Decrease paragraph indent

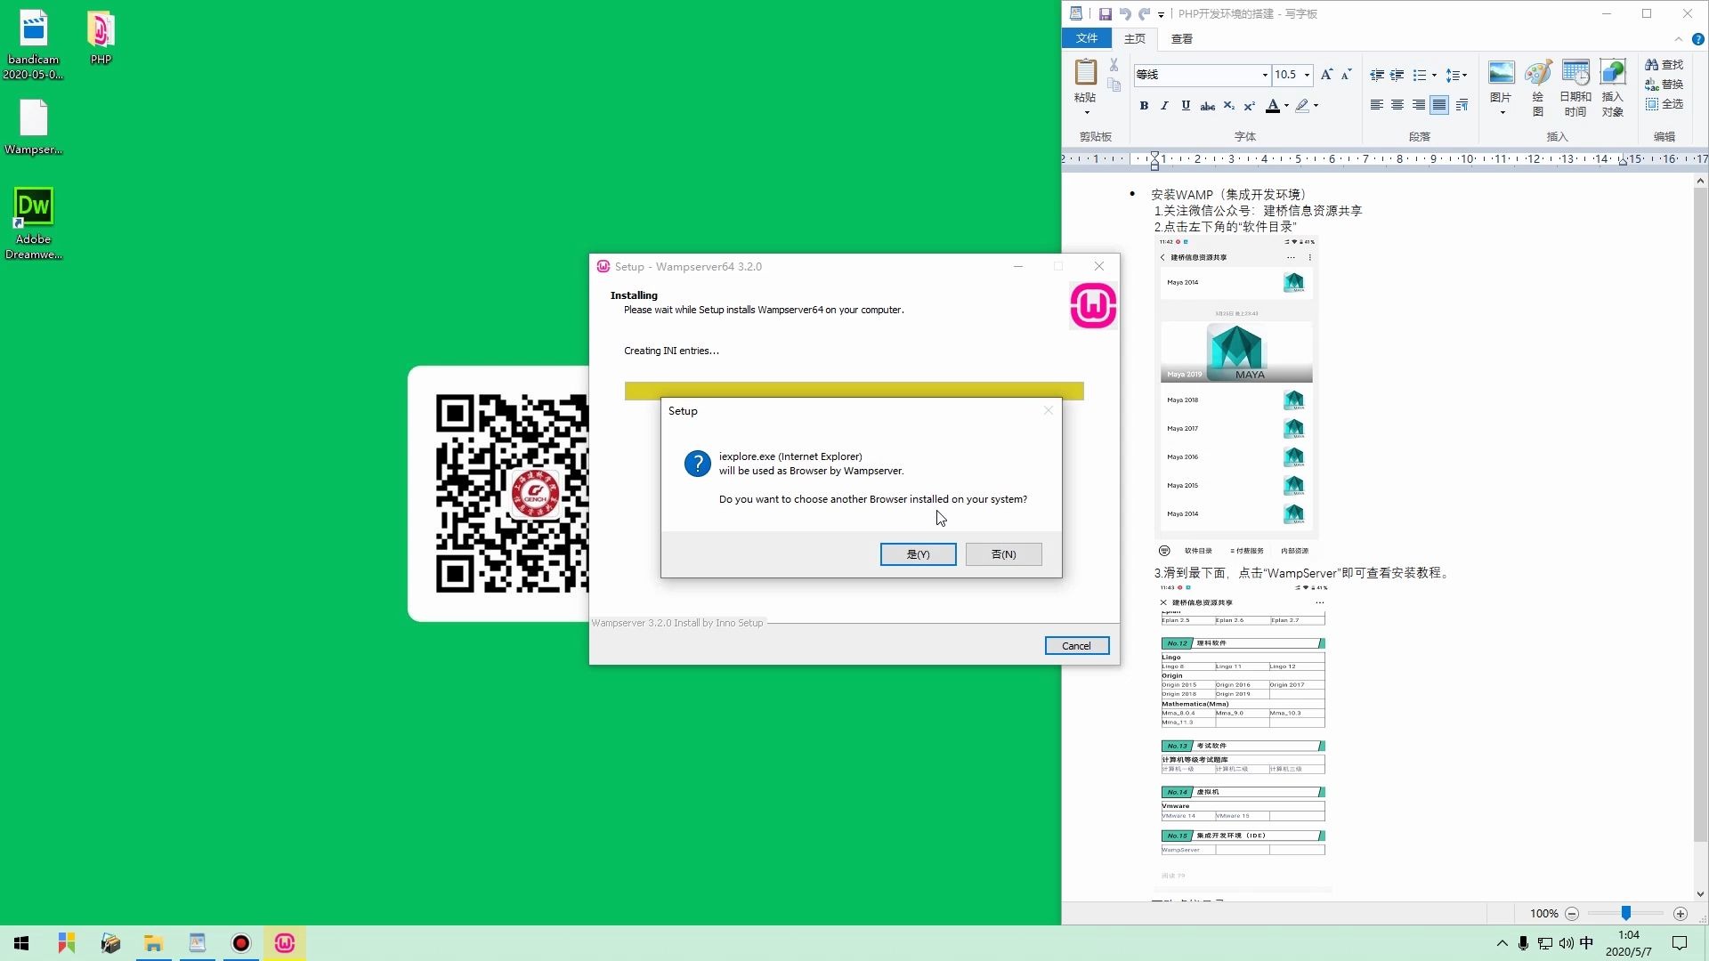1376,75
